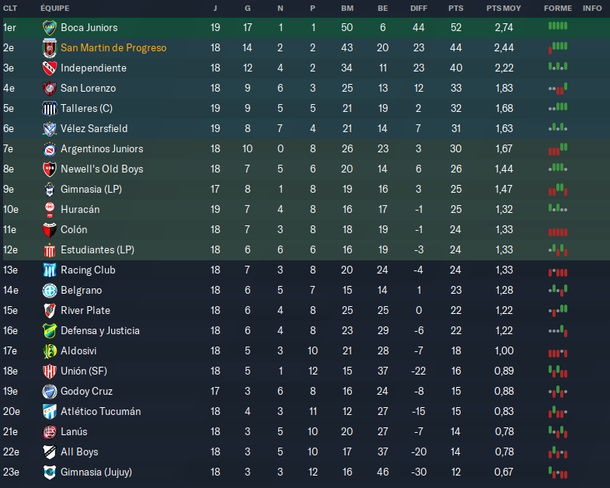Screen dimensions: 610x488
Task: Click the Boca Juniors club badge
Action: tap(49, 28)
